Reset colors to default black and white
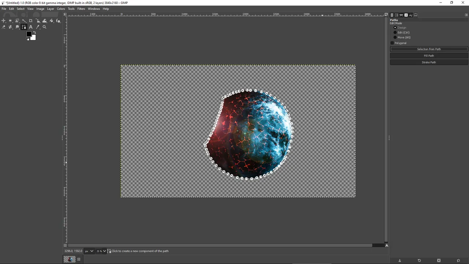The width and height of the screenshot is (469, 264). coord(27,38)
